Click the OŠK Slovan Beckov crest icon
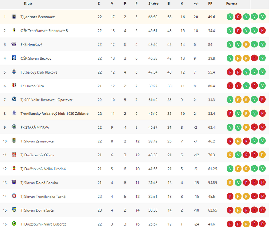The width and height of the screenshot is (269, 232). click(x=14, y=58)
